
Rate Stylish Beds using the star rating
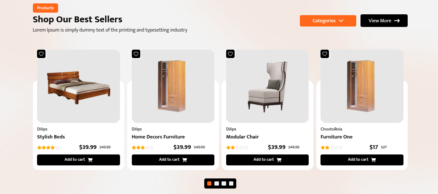[x=48, y=148]
